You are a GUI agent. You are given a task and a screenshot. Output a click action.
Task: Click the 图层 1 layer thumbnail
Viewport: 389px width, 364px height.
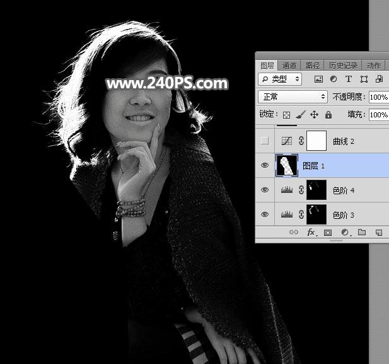287,165
